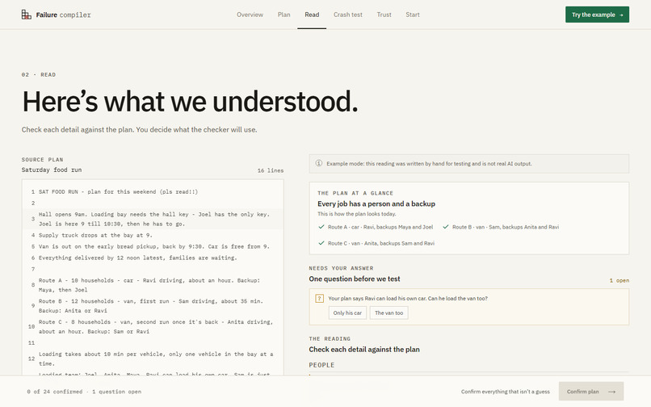Select line 6 Everything delivered by 12 noon
651x407 pixels.
point(153,258)
